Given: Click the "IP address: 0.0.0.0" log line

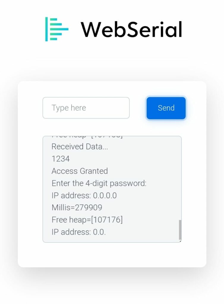Looking at the screenshot, I should pos(84,195).
